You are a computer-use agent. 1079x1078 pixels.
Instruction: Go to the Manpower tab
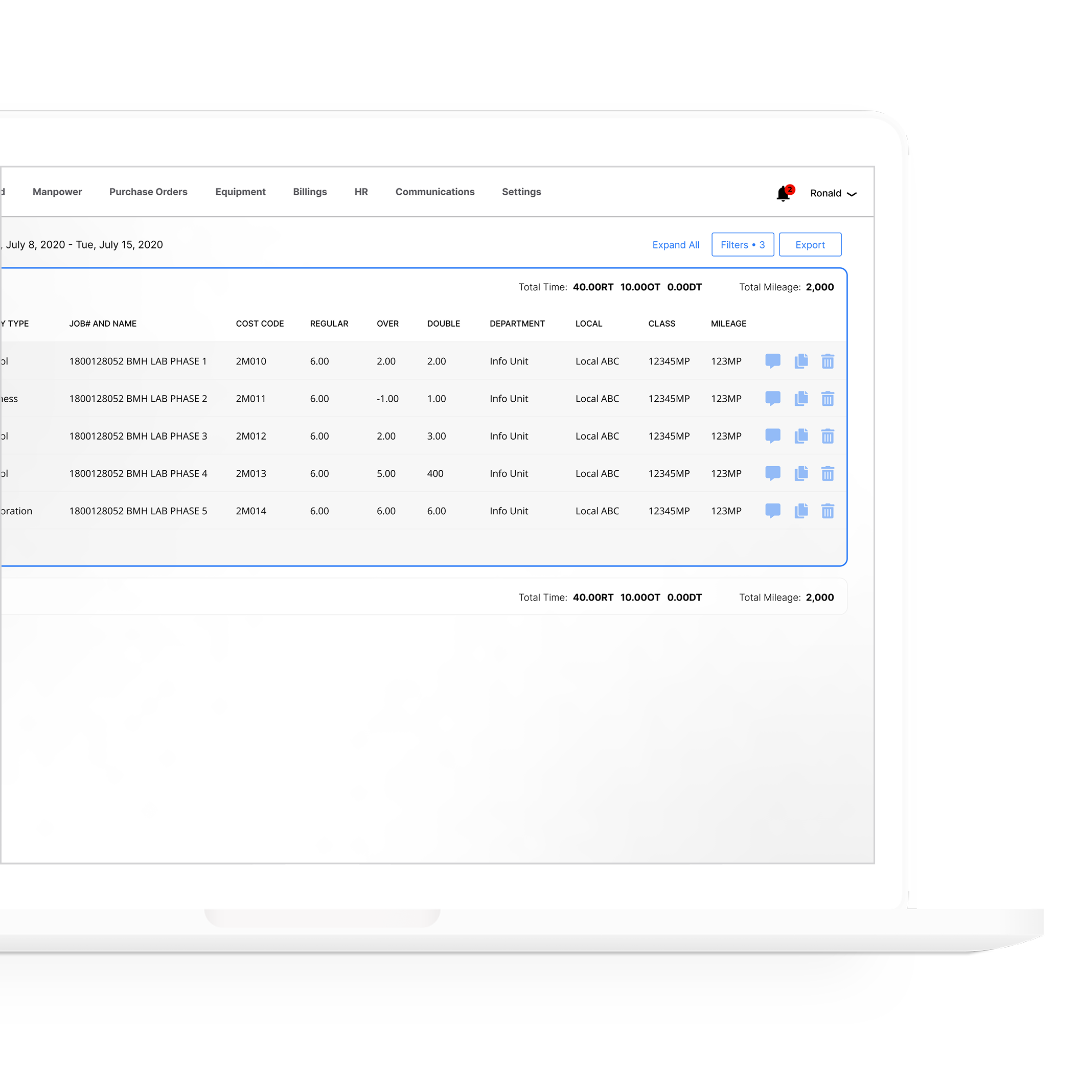(x=57, y=192)
